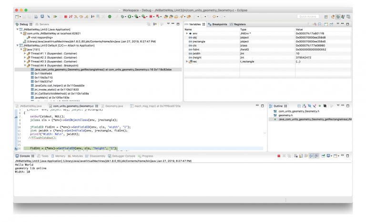Click the Value column header in Variables
This screenshot has width=366, height=222.
[x=299, y=30]
